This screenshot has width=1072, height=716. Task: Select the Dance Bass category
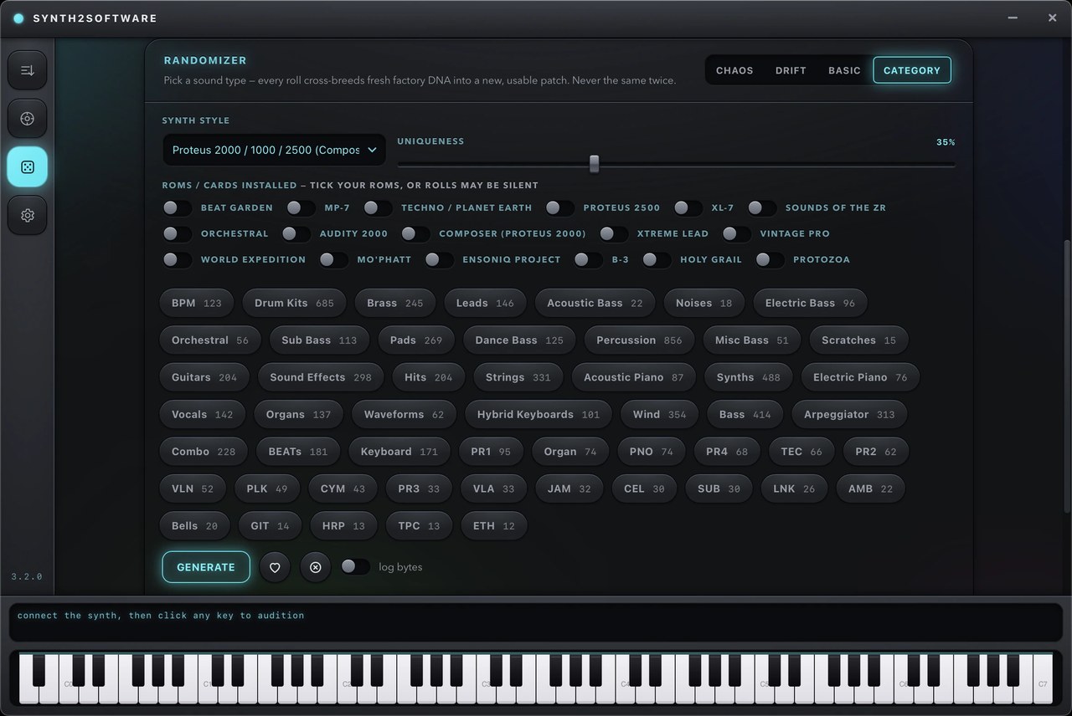[x=519, y=340]
